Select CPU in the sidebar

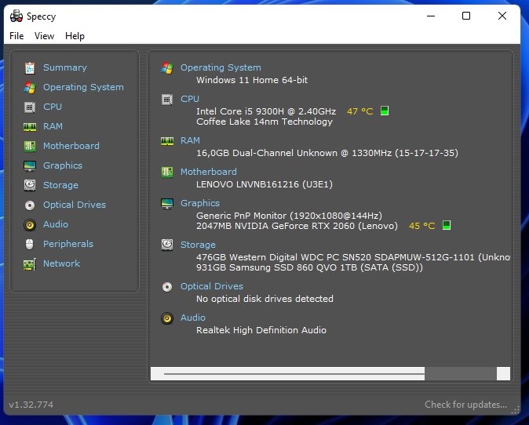tap(53, 107)
